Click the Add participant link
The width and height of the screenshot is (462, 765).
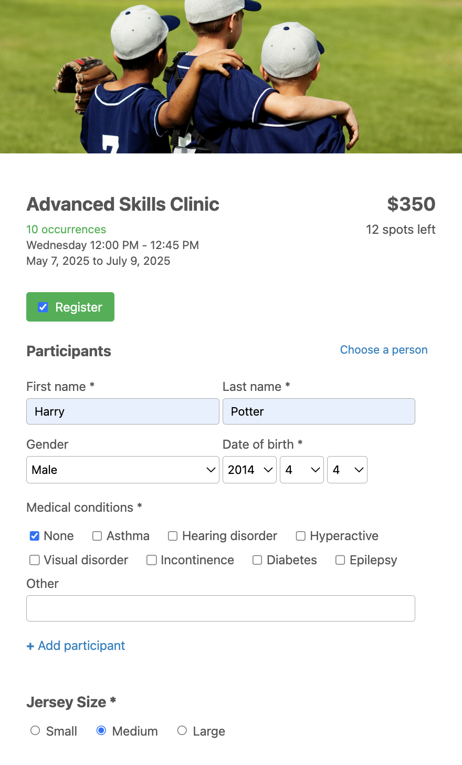(76, 646)
